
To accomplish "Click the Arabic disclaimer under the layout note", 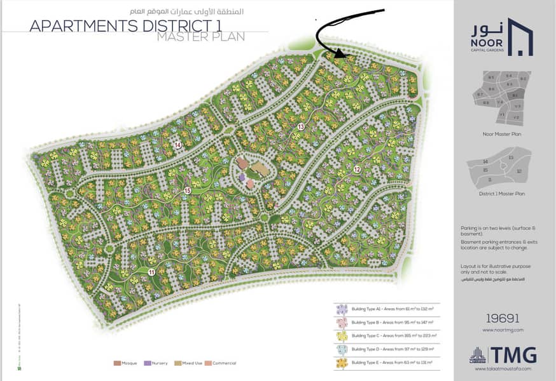I will [492, 279].
